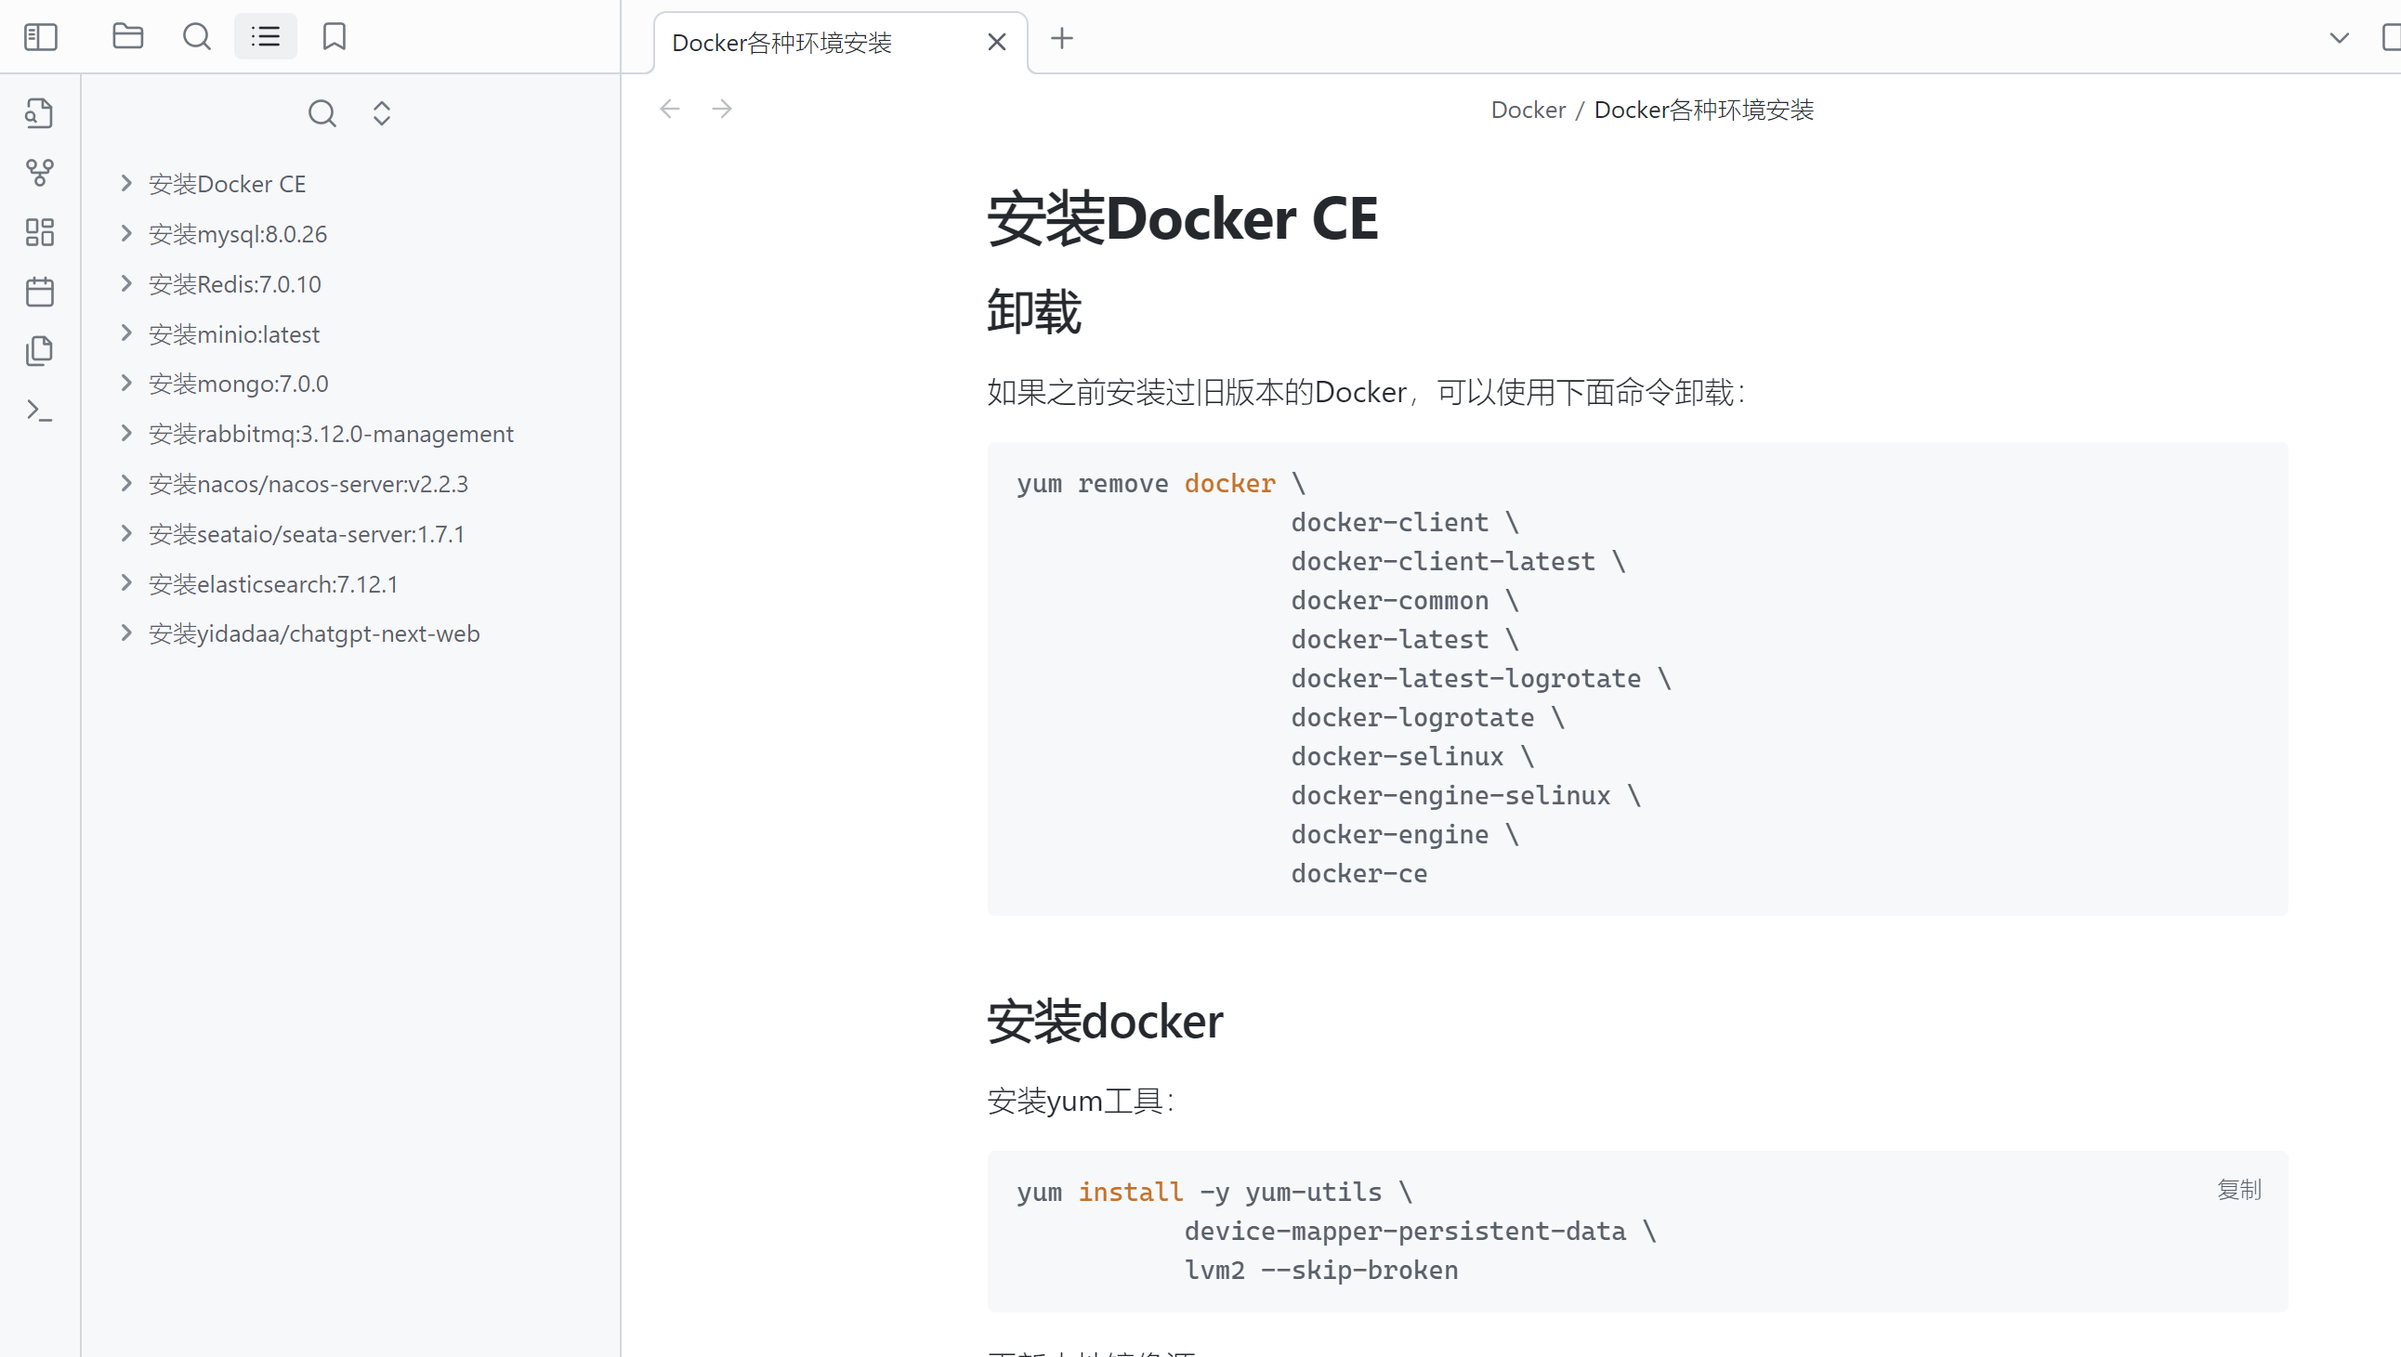This screenshot has width=2401, height=1357.
Task: Expand 安装rabbitmq:3.12.0-management chevron
Action: [x=126, y=434]
